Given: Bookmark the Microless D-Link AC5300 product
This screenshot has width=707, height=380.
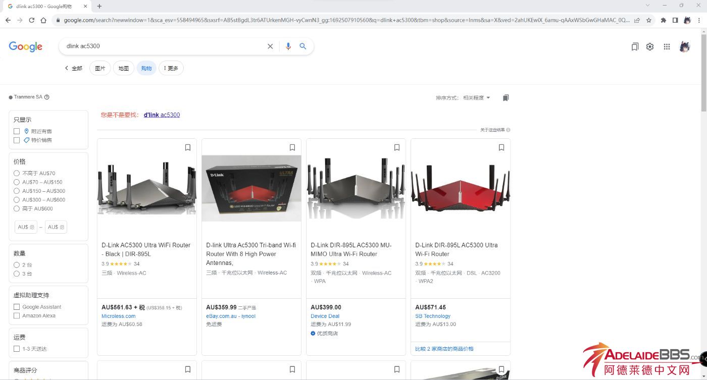Looking at the screenshot, I should [188, 148].
